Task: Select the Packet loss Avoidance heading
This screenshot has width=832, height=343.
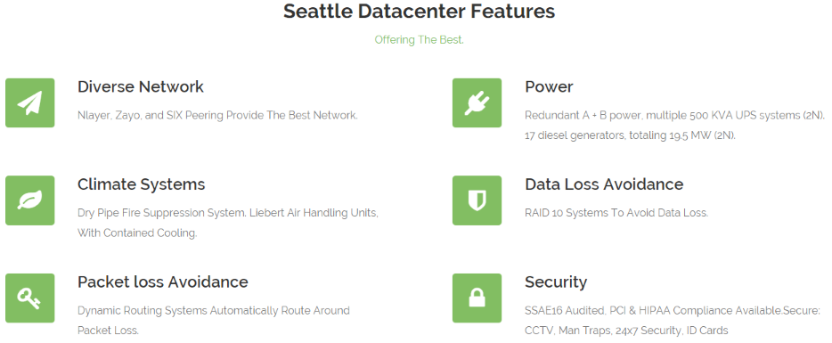Action: click(x=162, y=282)
